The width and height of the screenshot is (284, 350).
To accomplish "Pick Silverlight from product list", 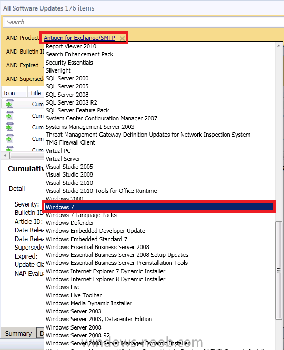I will [x=58, y=70].
